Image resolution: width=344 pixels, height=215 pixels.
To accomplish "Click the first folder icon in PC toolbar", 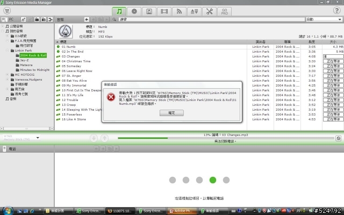I will pos(37,19).
